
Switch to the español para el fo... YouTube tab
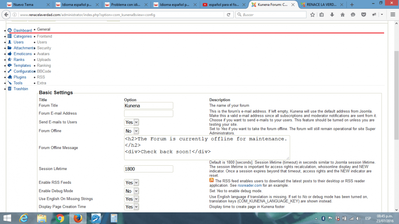(x=224, y=5)
